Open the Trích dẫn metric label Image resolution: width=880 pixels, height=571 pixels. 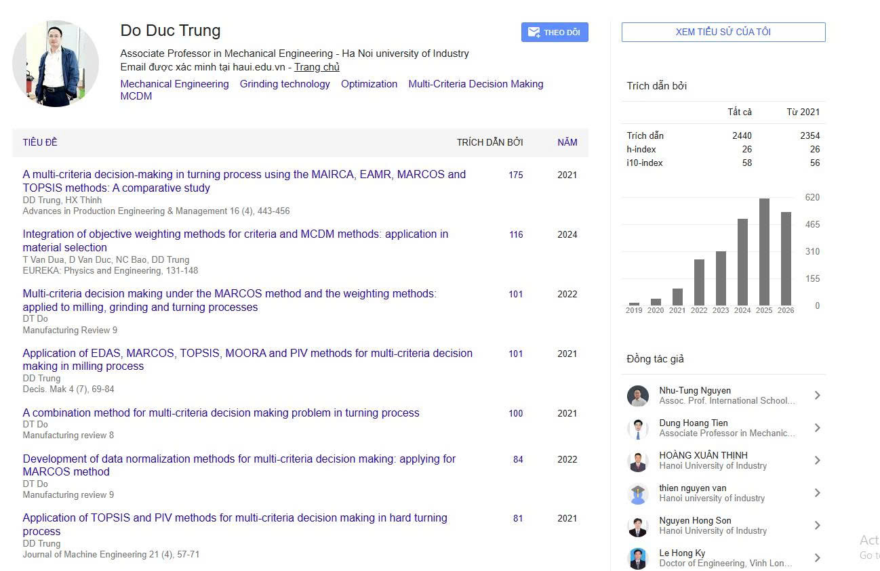[645, 135]
